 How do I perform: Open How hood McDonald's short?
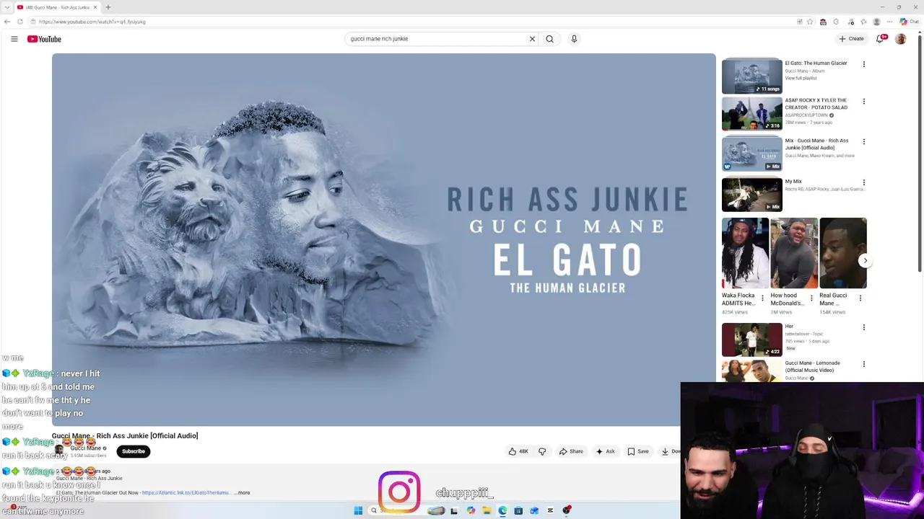click(793, 253)
